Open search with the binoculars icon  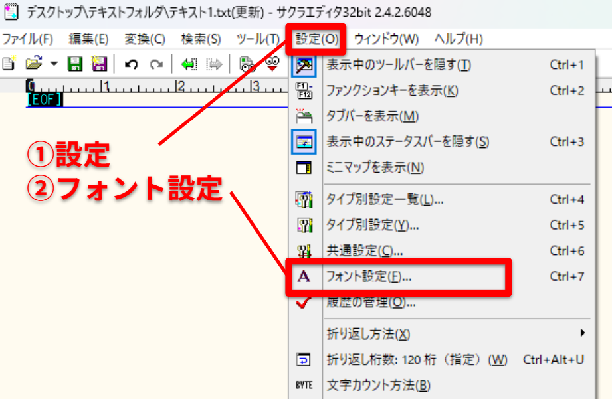pyautogui.click(x=247, y=64)
